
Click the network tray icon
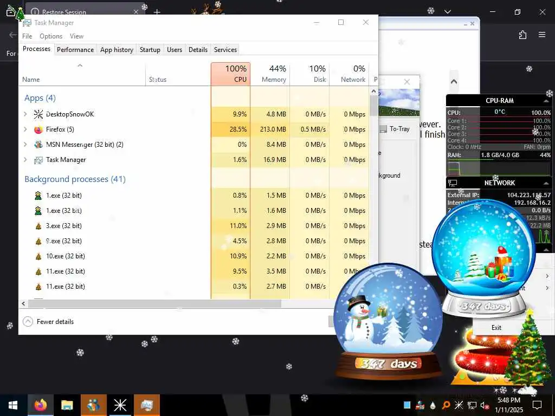point(472,405)
